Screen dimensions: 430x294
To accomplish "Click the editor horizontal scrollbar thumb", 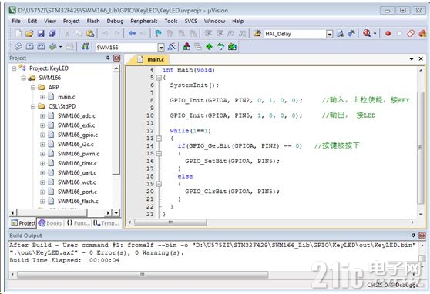I will tap(170, 222).
